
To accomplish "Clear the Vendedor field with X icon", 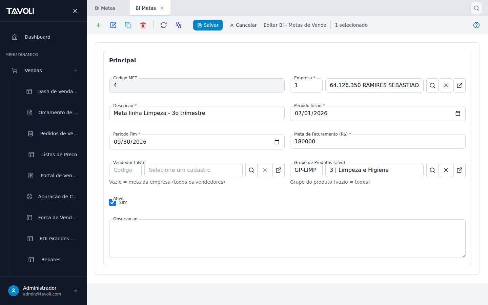I will [x=265, y=170].
